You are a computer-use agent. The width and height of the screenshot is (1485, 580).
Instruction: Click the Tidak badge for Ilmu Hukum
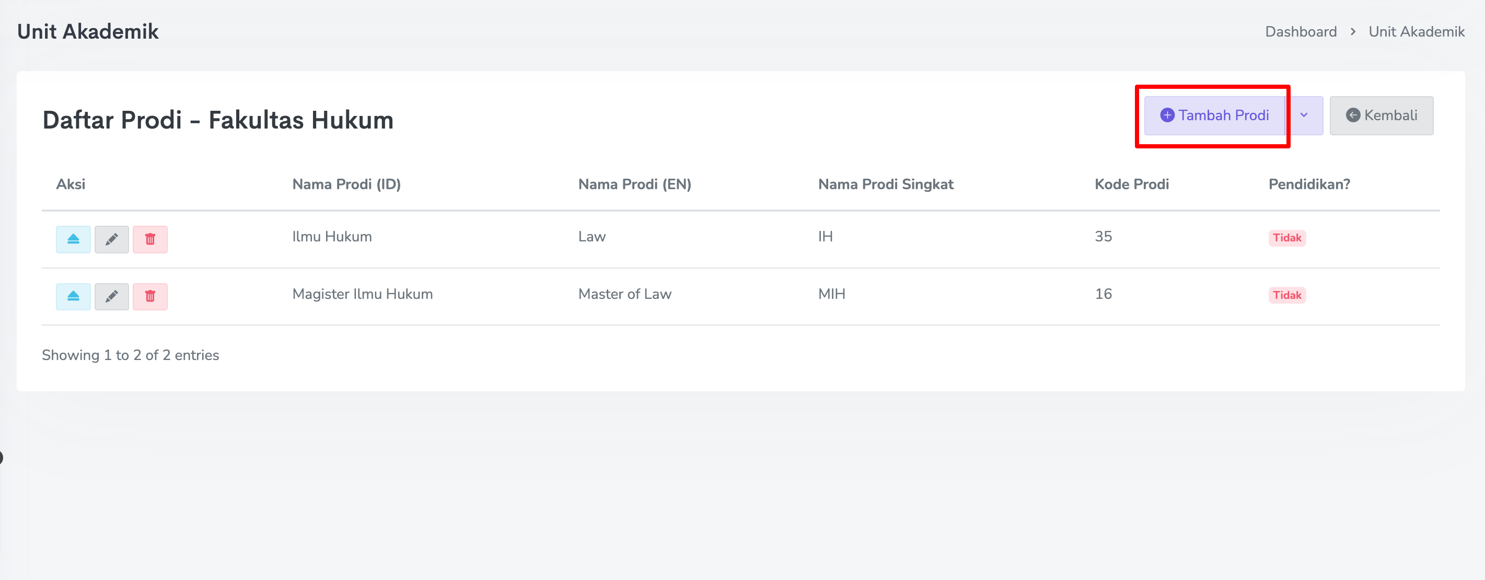pyautogui.click(x=1286, y=238)
